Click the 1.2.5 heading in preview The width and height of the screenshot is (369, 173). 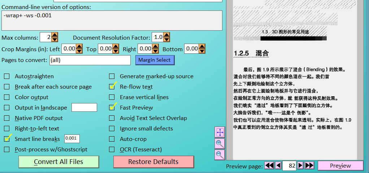(251, 53)
